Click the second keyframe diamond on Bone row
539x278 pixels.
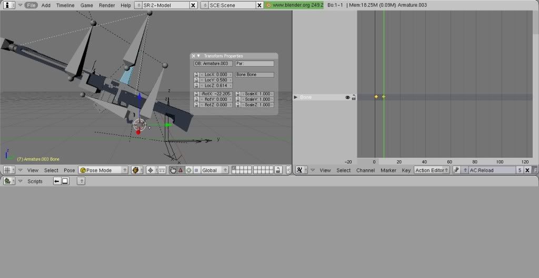[384, 97]
